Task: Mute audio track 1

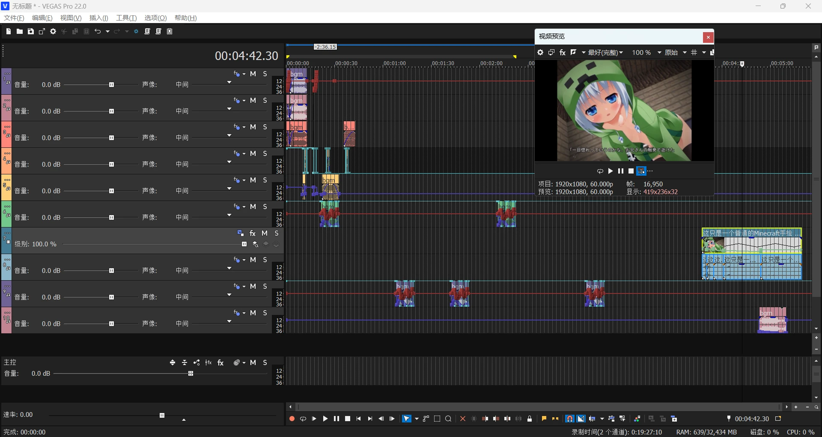Action: coord(253,74)
